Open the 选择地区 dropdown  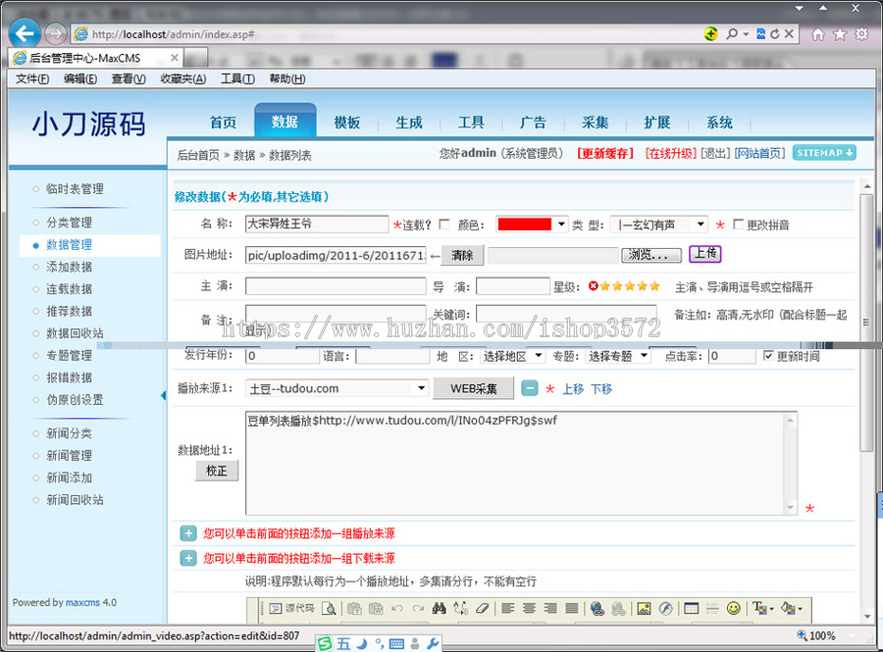coord(512,356)
